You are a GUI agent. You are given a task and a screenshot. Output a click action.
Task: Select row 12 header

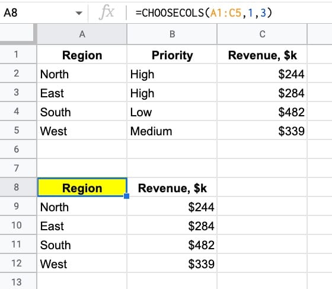coord(18,263)
